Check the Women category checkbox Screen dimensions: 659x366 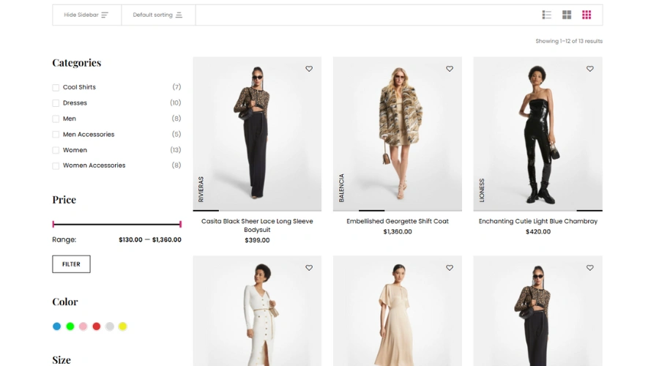[56, 150]
